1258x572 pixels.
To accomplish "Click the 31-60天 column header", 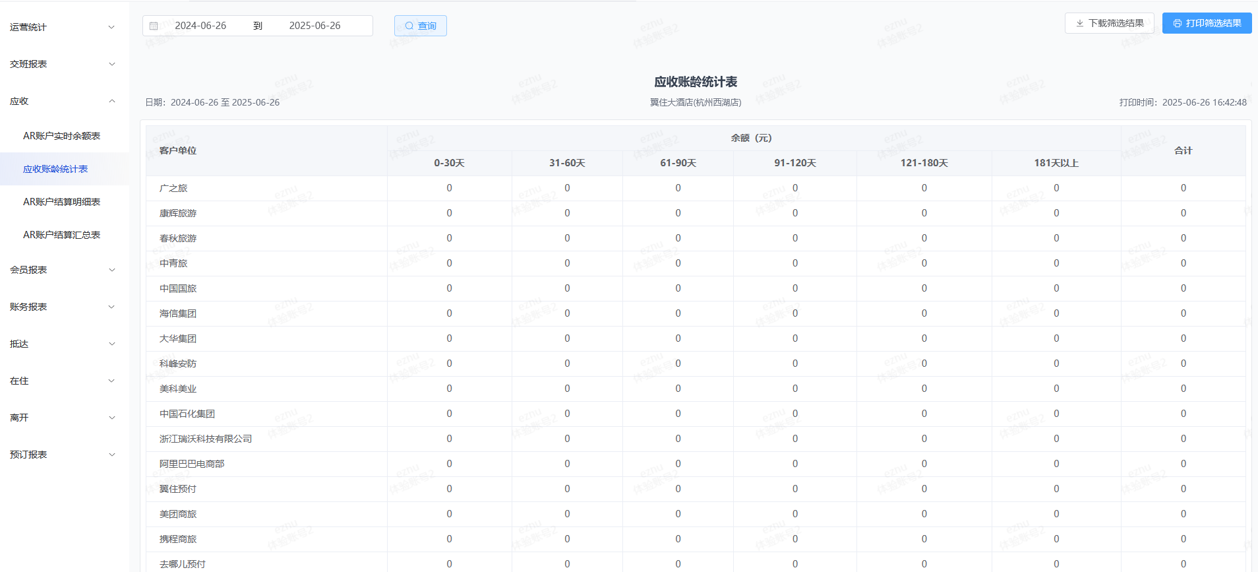I will 567,163.
